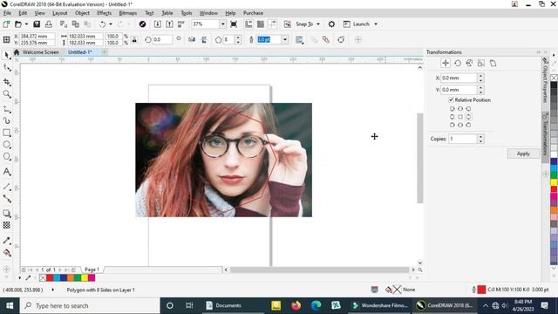
Task: Select the Transparency checkerboard tool
Action: point(6,225)
